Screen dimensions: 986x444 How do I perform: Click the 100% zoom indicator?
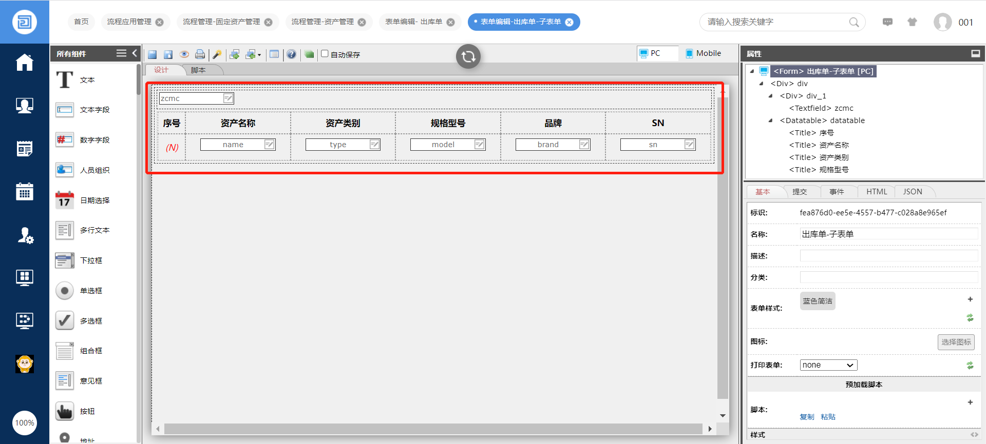click(x=25, y=423)
